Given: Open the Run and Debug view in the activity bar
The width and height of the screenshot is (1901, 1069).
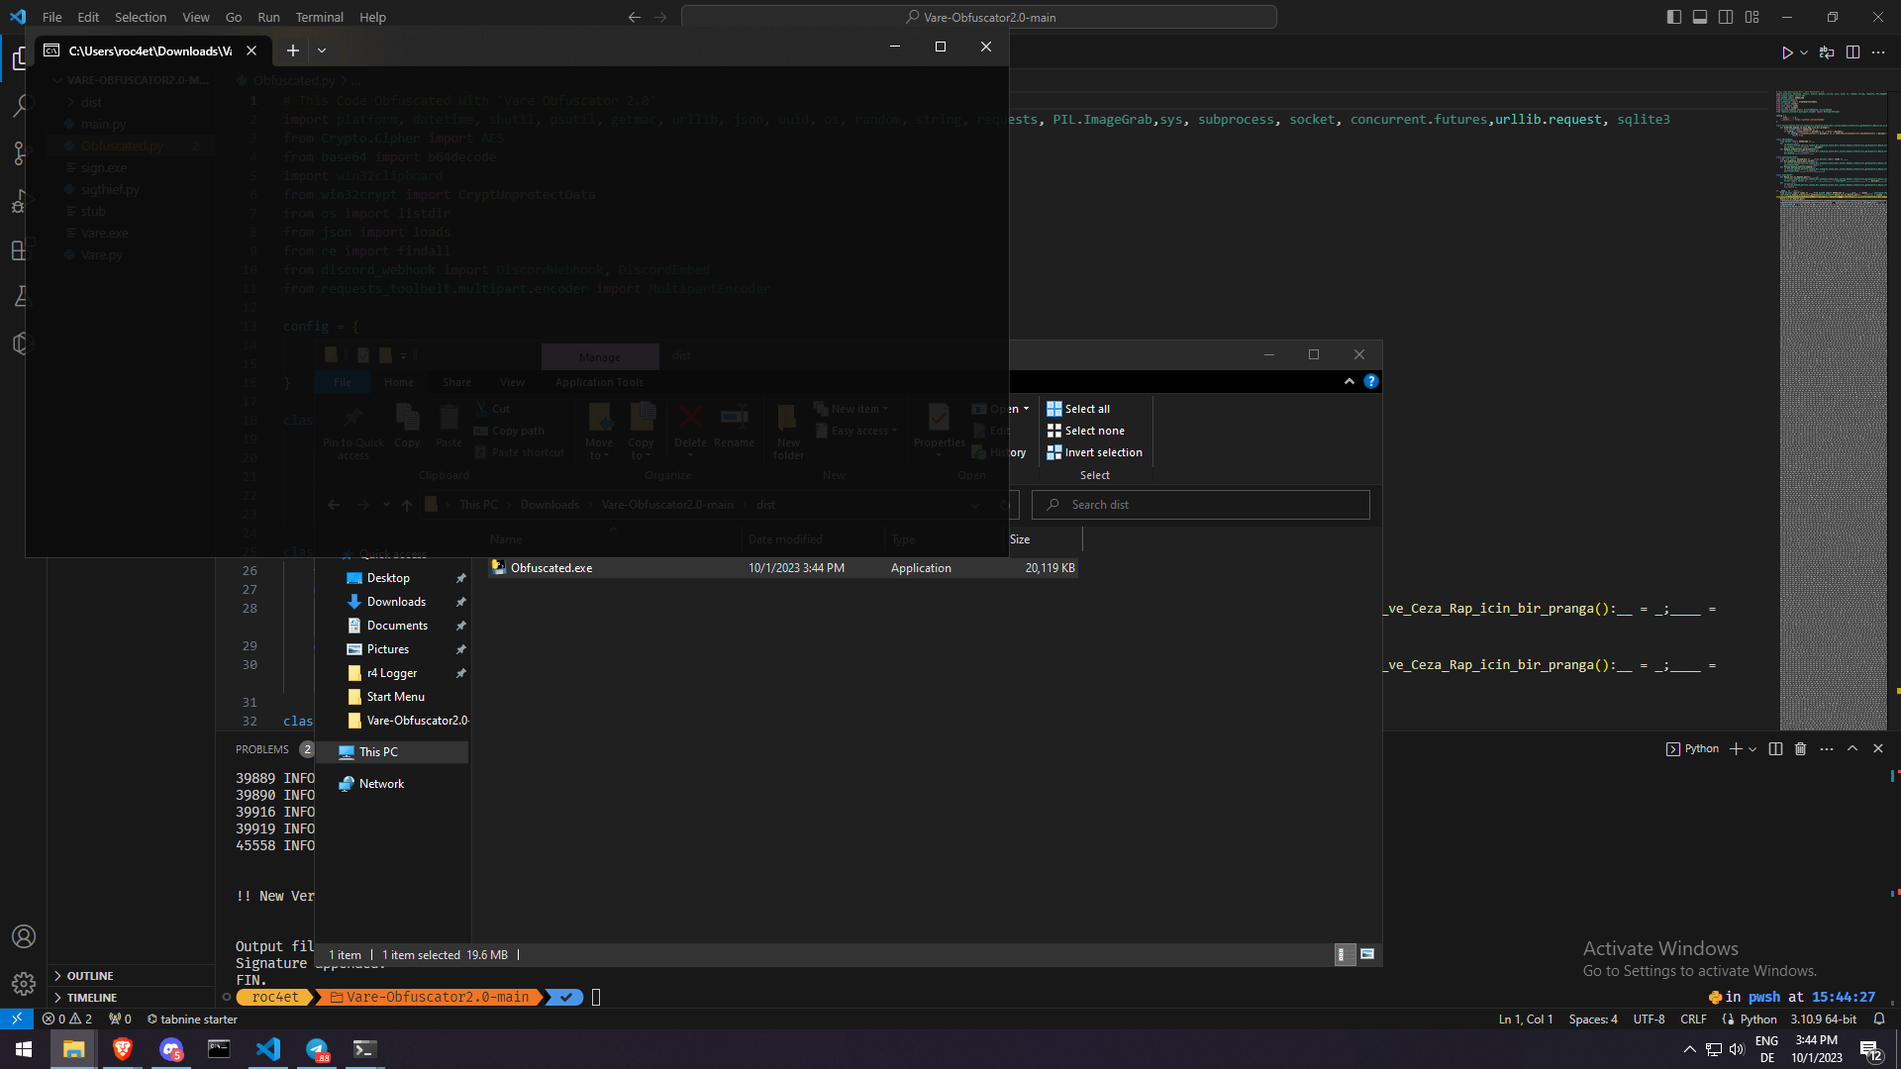Looking at the screenshot, I should (21, 201).
